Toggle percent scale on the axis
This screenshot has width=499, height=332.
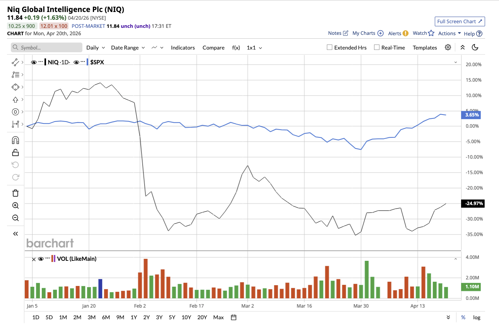[463, 317]
